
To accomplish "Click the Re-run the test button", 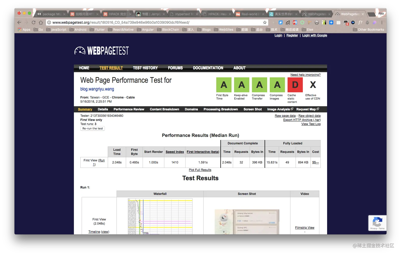I will [93, 128].
